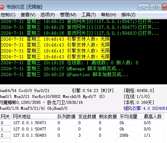The height and width of the screenshot is (143, 167).
Task: Click log line 游戏网关[2] 已打开
Action: (x=80, y=33)
